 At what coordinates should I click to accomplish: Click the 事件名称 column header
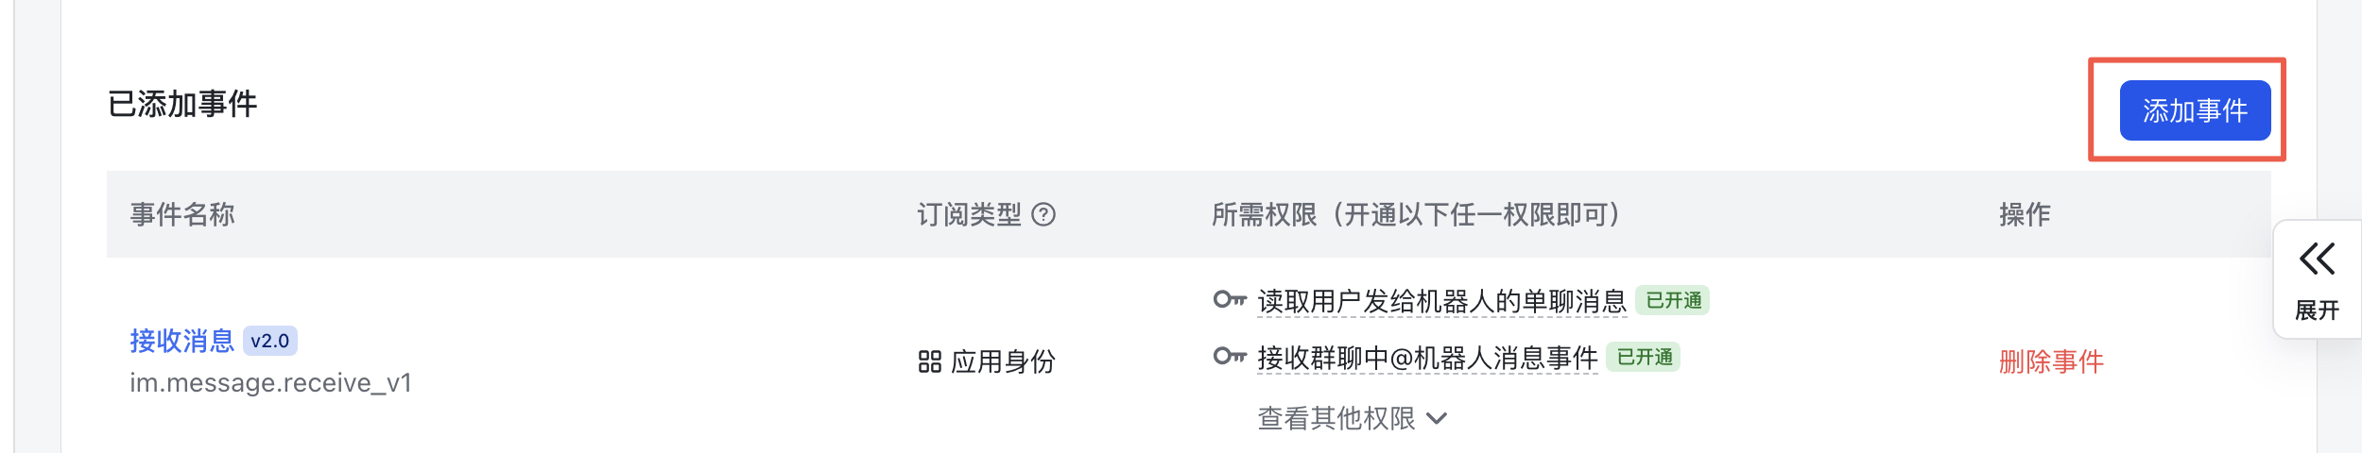click(182, 215)
